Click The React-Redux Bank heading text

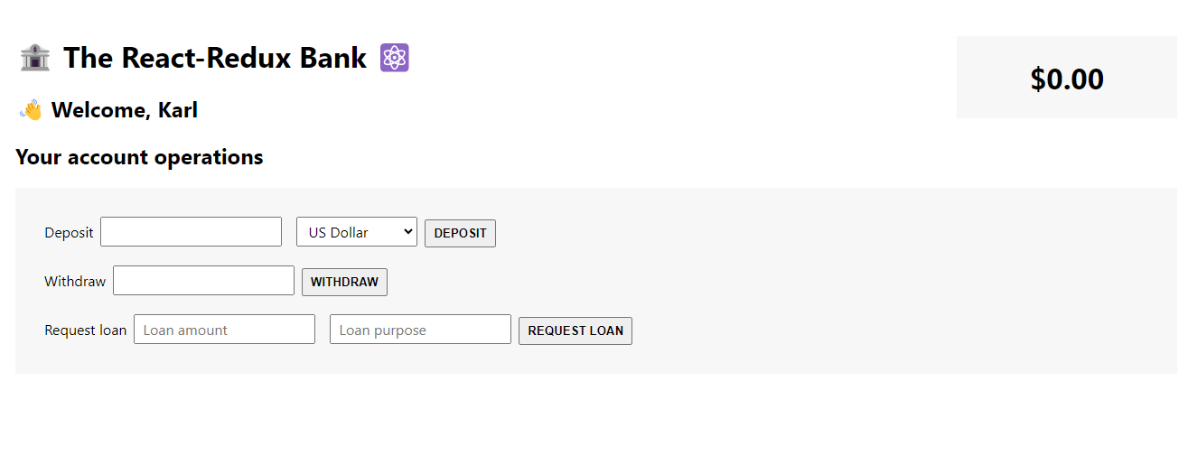click(x=215, y=58)
